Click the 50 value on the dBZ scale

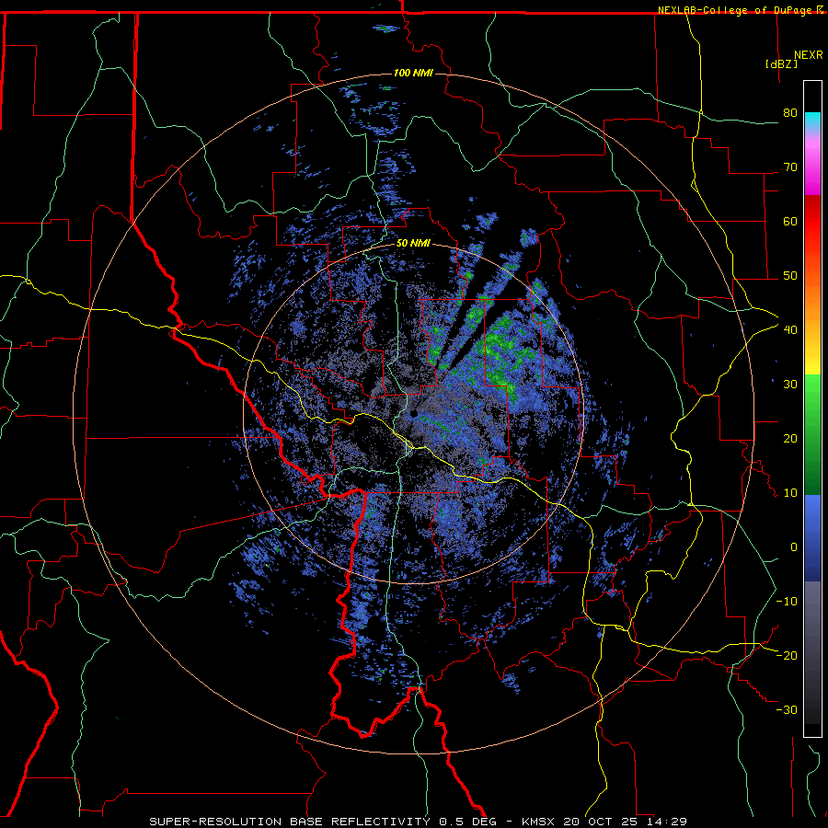[x=790, y=276]
